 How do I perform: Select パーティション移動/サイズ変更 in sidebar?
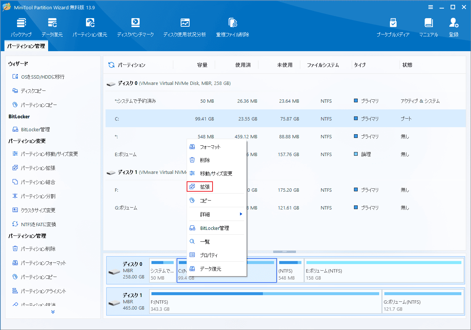(x=45, y=154)
